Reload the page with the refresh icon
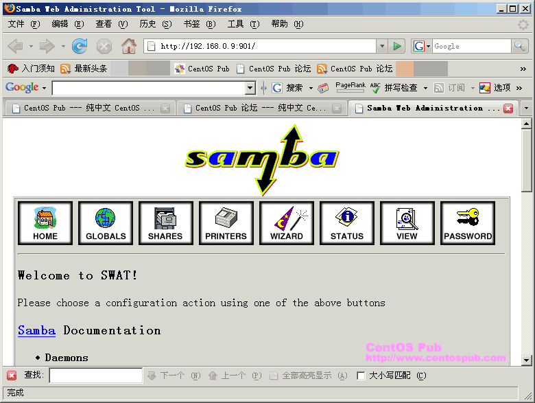 pos(80,46)
